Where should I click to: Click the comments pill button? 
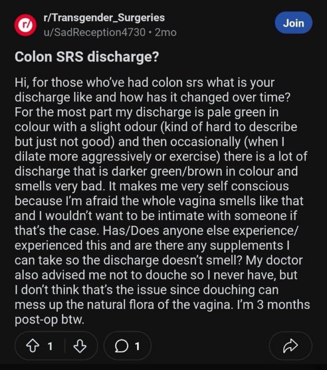[x=128, y=346]
